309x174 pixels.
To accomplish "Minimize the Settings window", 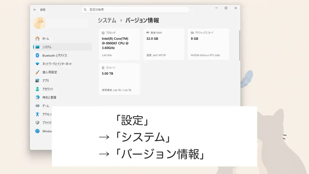I will point(216,8).
